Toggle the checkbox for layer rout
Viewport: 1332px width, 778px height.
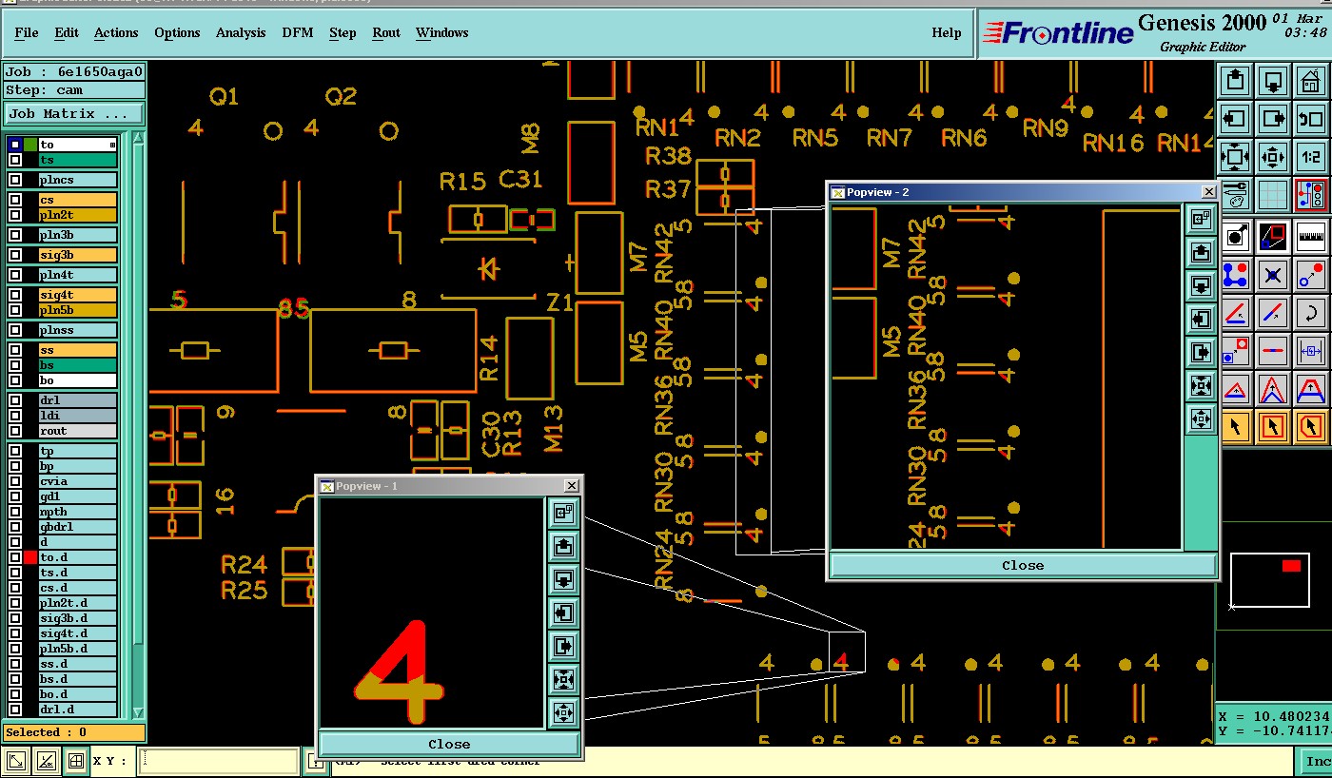[x=15, y=431]
